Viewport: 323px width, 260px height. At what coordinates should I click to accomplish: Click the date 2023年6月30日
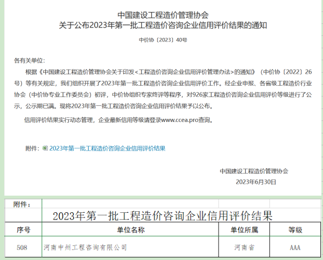click(x=256, y=182)
